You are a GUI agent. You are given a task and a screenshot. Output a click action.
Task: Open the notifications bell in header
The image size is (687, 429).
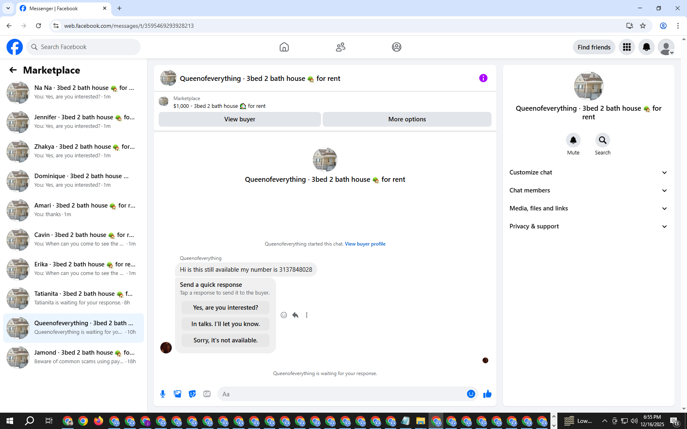click(x=647, y=47)
